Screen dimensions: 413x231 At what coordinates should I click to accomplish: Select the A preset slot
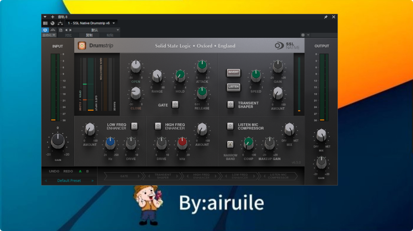80,171
